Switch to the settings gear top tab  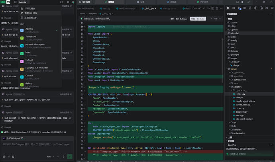point(140,2)
